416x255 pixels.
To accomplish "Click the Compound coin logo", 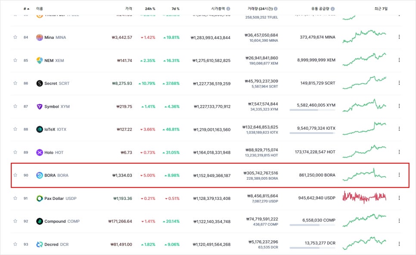I will [40, 221].
